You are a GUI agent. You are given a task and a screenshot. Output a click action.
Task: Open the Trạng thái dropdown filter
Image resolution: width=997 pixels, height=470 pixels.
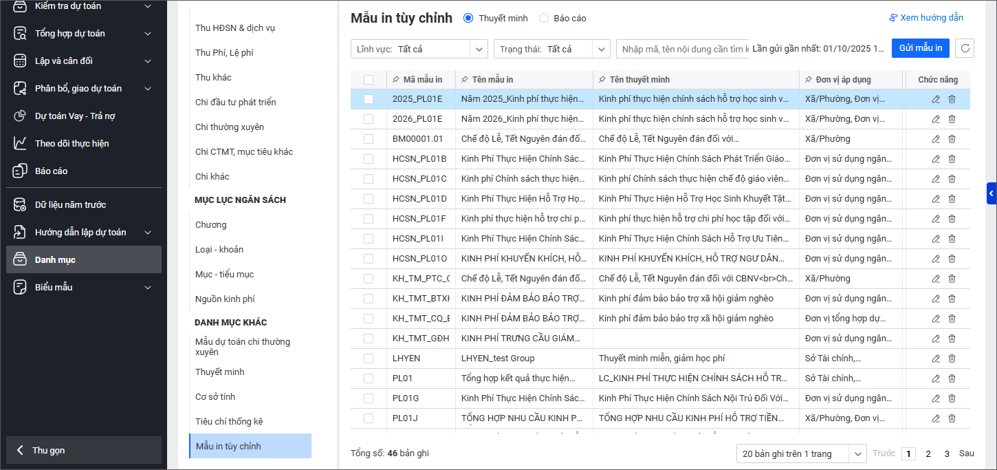(x=551, y=49)
